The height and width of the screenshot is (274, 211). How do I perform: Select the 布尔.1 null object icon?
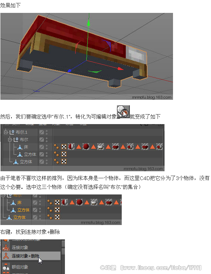pyautogui.click(x=12, y=132)
